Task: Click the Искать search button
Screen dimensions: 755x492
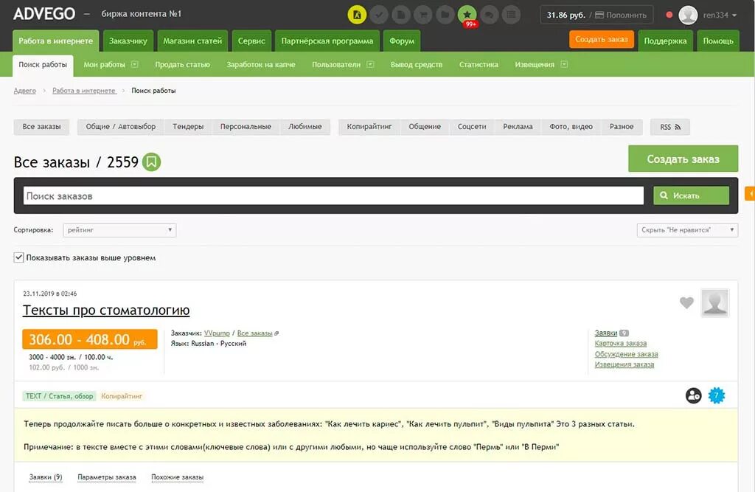Action: click(x=691, y=195)
